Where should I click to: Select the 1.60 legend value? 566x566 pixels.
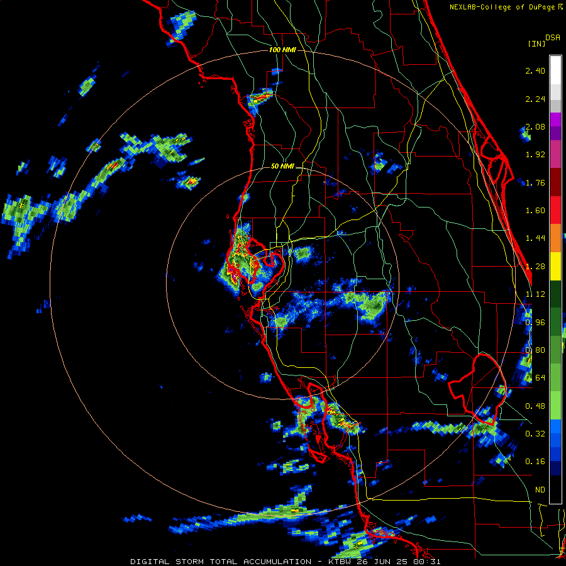tap(535, 211)
